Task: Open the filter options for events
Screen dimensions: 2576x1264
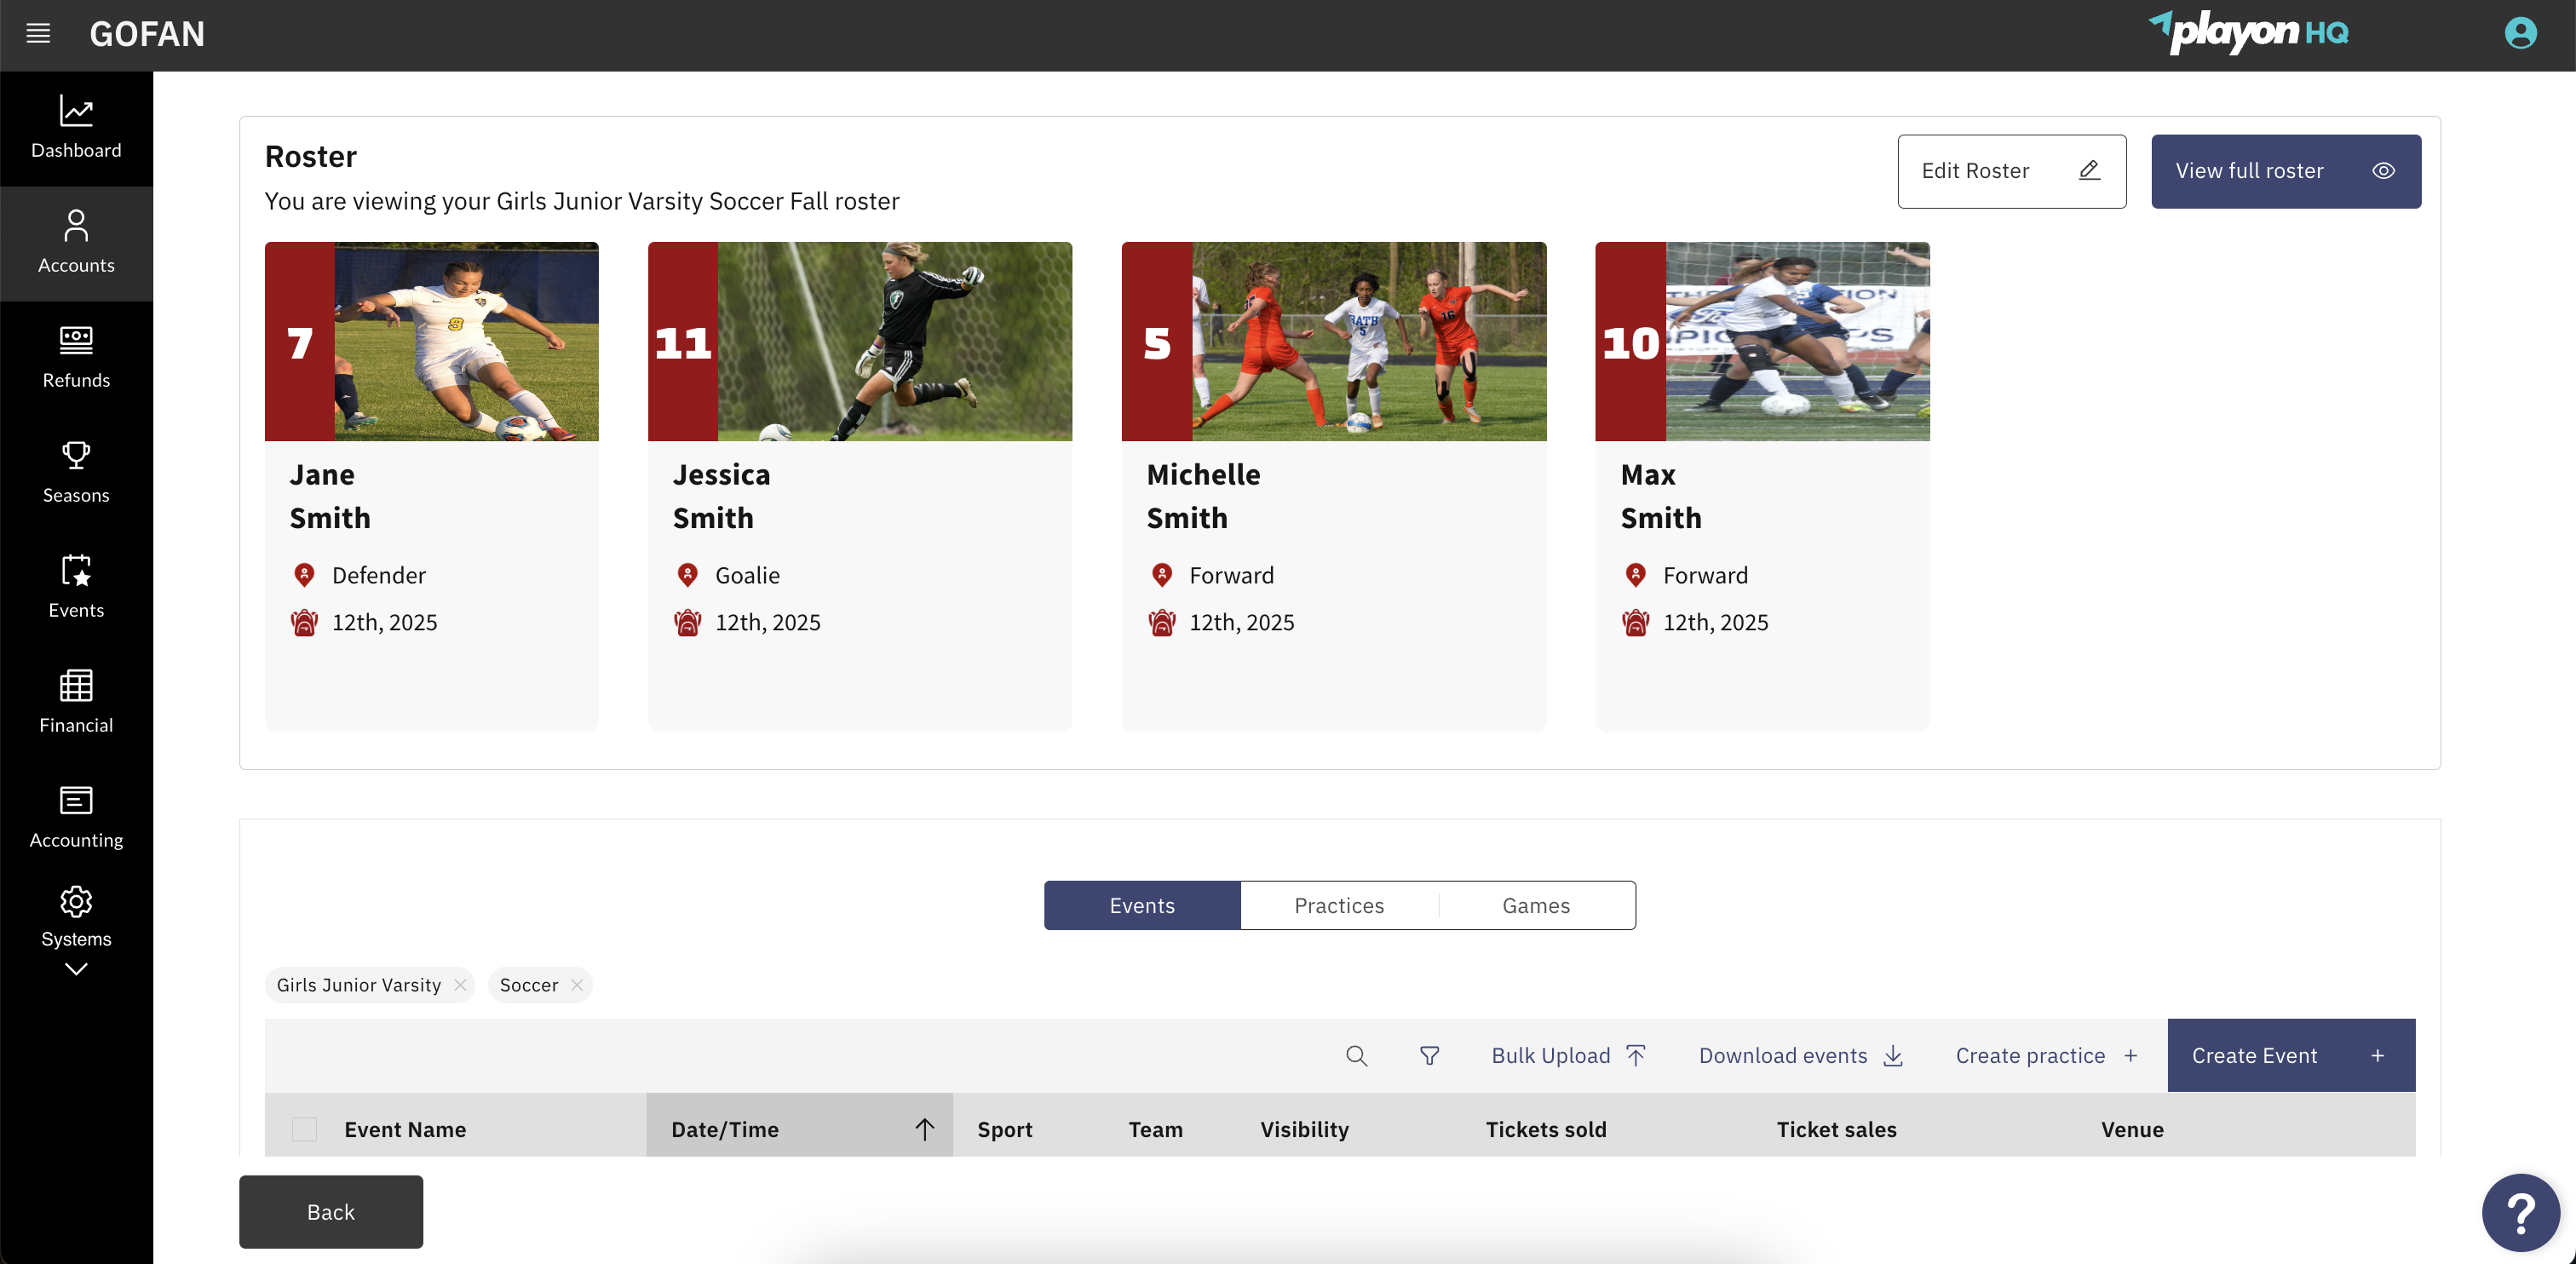Action: (1429, 1055)
